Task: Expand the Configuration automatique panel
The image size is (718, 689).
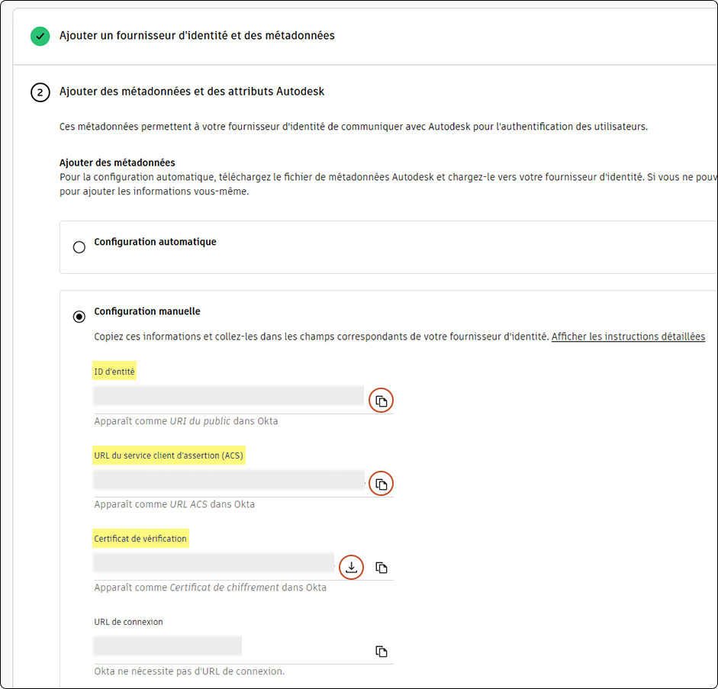Action: click(x=154, y=242)
